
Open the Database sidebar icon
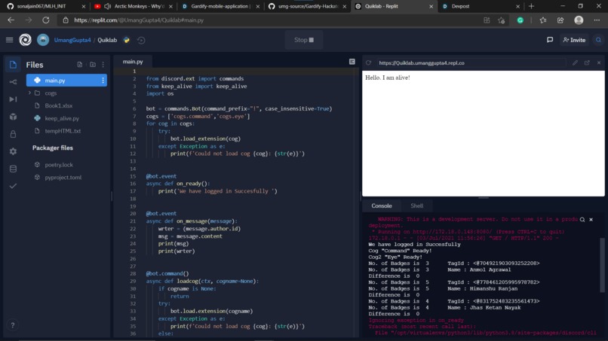coord(13,169)
